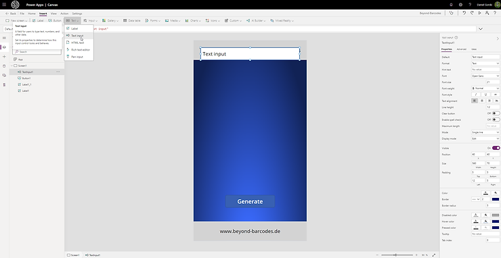
Task: Set text alignment to justify
Action: click(496, 101)
